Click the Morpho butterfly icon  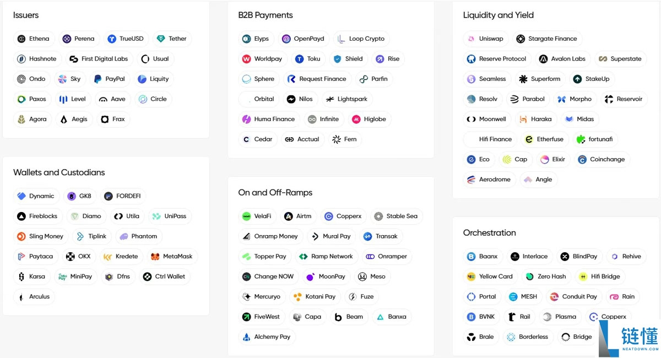point(562,99)
